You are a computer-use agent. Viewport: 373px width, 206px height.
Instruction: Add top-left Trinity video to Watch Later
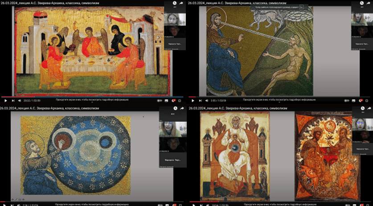[x=175, y=3]
